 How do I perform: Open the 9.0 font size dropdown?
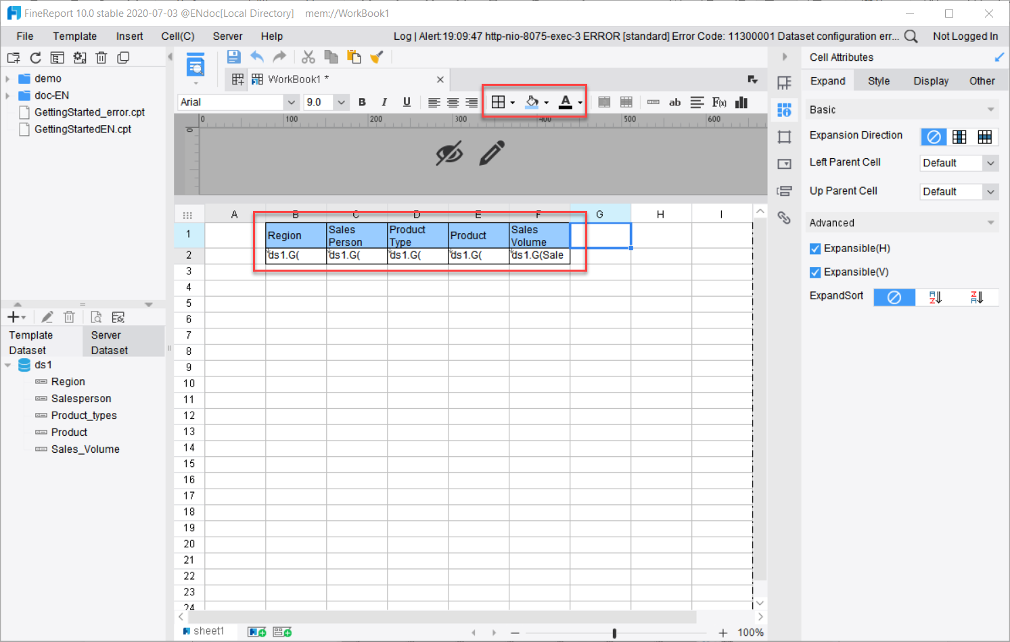[342, 102]
